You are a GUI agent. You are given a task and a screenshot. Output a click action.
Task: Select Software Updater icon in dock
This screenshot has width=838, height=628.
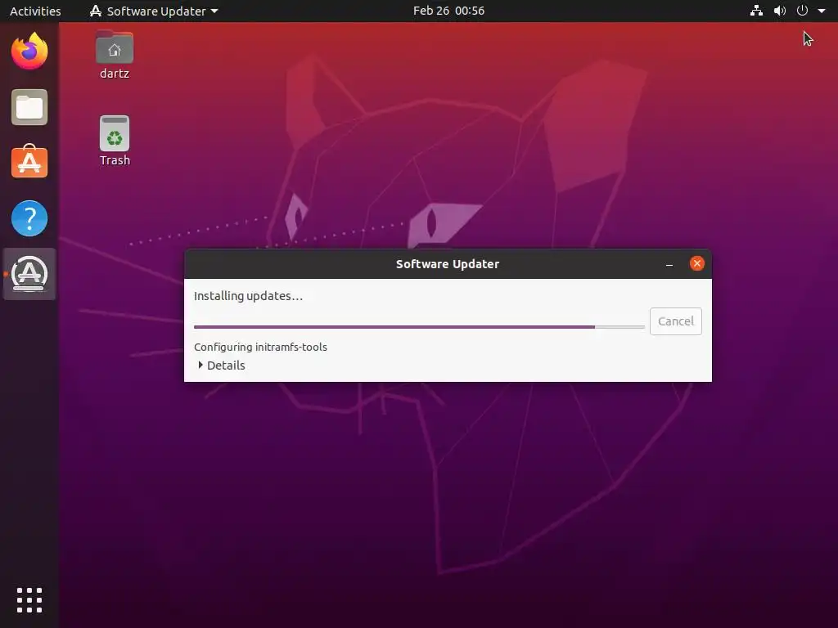pos(29,273)
